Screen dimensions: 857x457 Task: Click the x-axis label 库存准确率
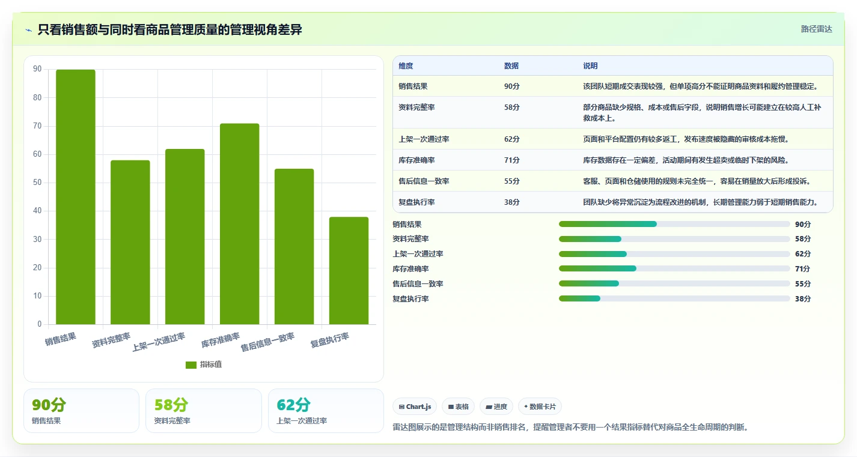tap(221, 340)
